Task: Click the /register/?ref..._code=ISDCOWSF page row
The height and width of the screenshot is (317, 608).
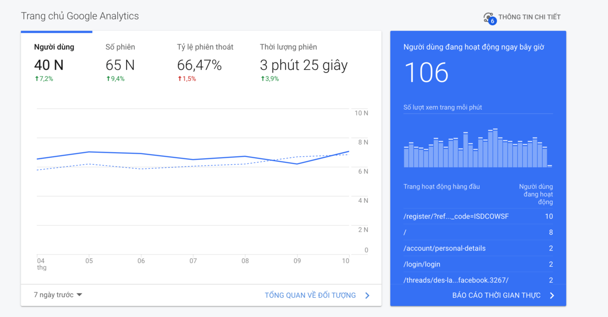Action: click(478, 217)
